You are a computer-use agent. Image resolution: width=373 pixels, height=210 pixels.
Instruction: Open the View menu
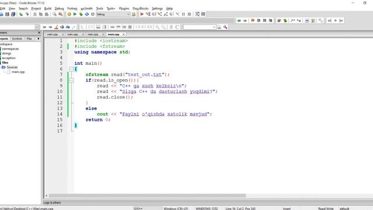tap(12, 8)
